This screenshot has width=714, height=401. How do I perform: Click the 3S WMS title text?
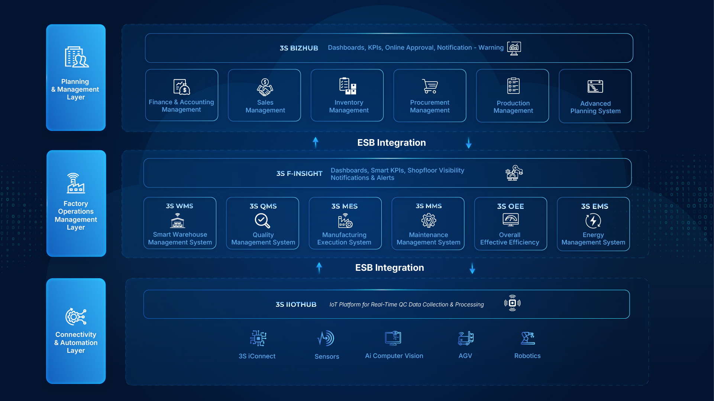[x=180, y=206]
